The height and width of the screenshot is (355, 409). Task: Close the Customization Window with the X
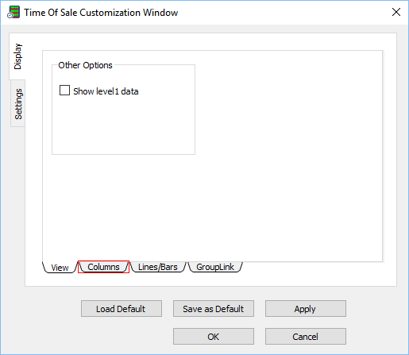pyautogui.click(x=396, y=12)
